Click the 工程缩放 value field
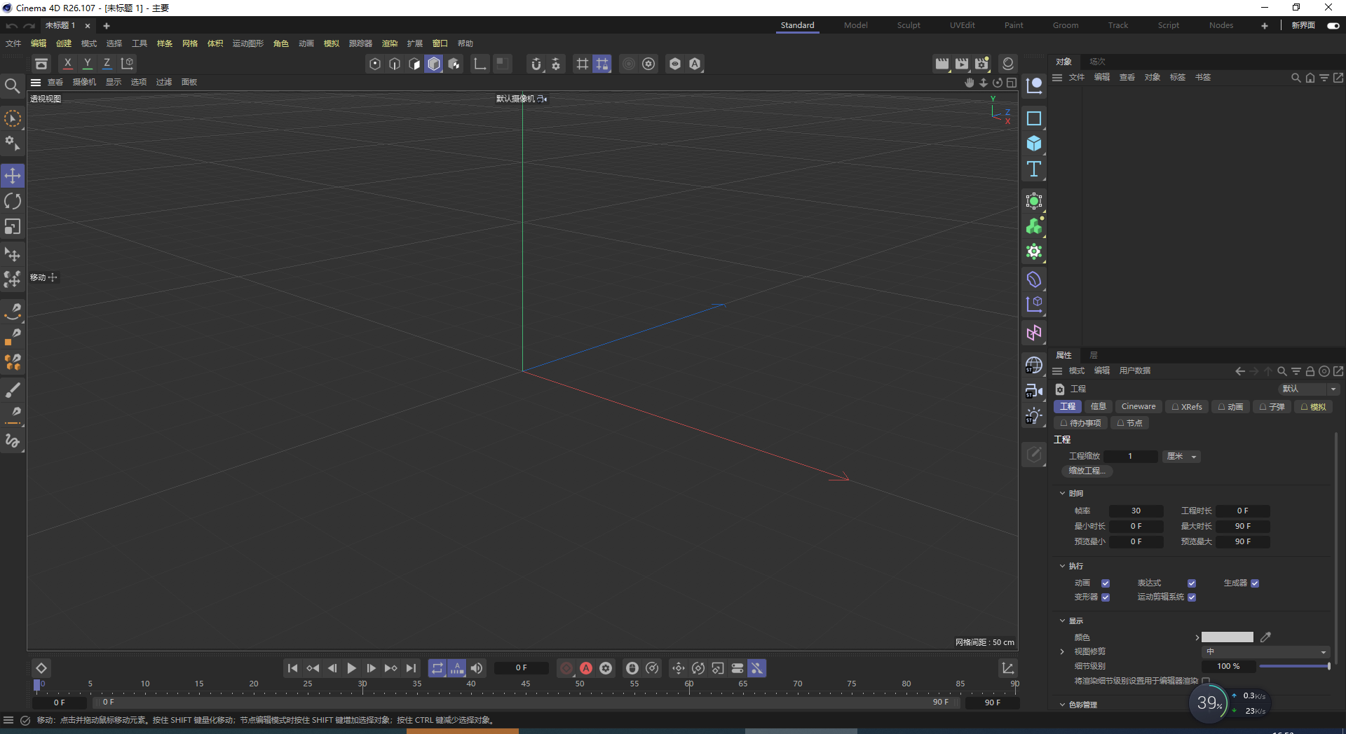Image resolution: width=1346 pixels, height=734 pixels. pyautogui.click(x=1130, y=457)
